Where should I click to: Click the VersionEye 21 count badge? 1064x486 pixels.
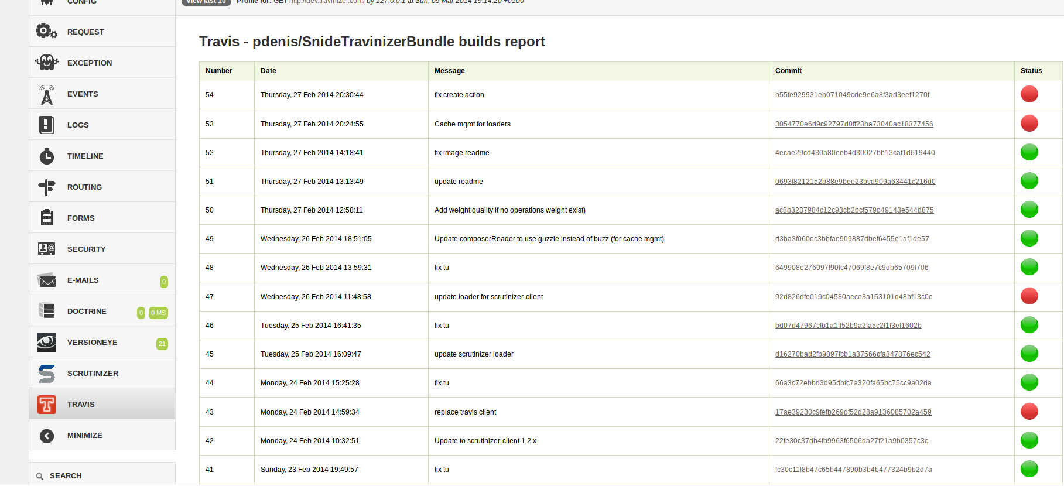coord(162,344)
